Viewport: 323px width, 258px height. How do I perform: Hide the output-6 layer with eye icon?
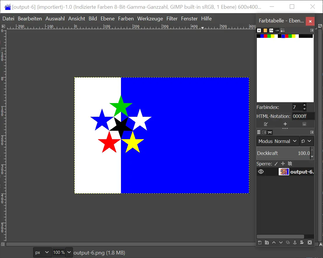click(261, 172)
